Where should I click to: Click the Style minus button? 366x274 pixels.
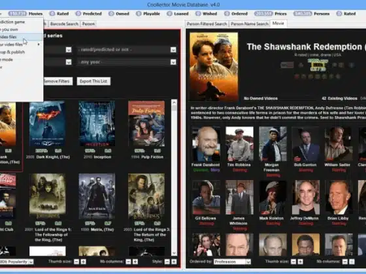coord(167,262)
